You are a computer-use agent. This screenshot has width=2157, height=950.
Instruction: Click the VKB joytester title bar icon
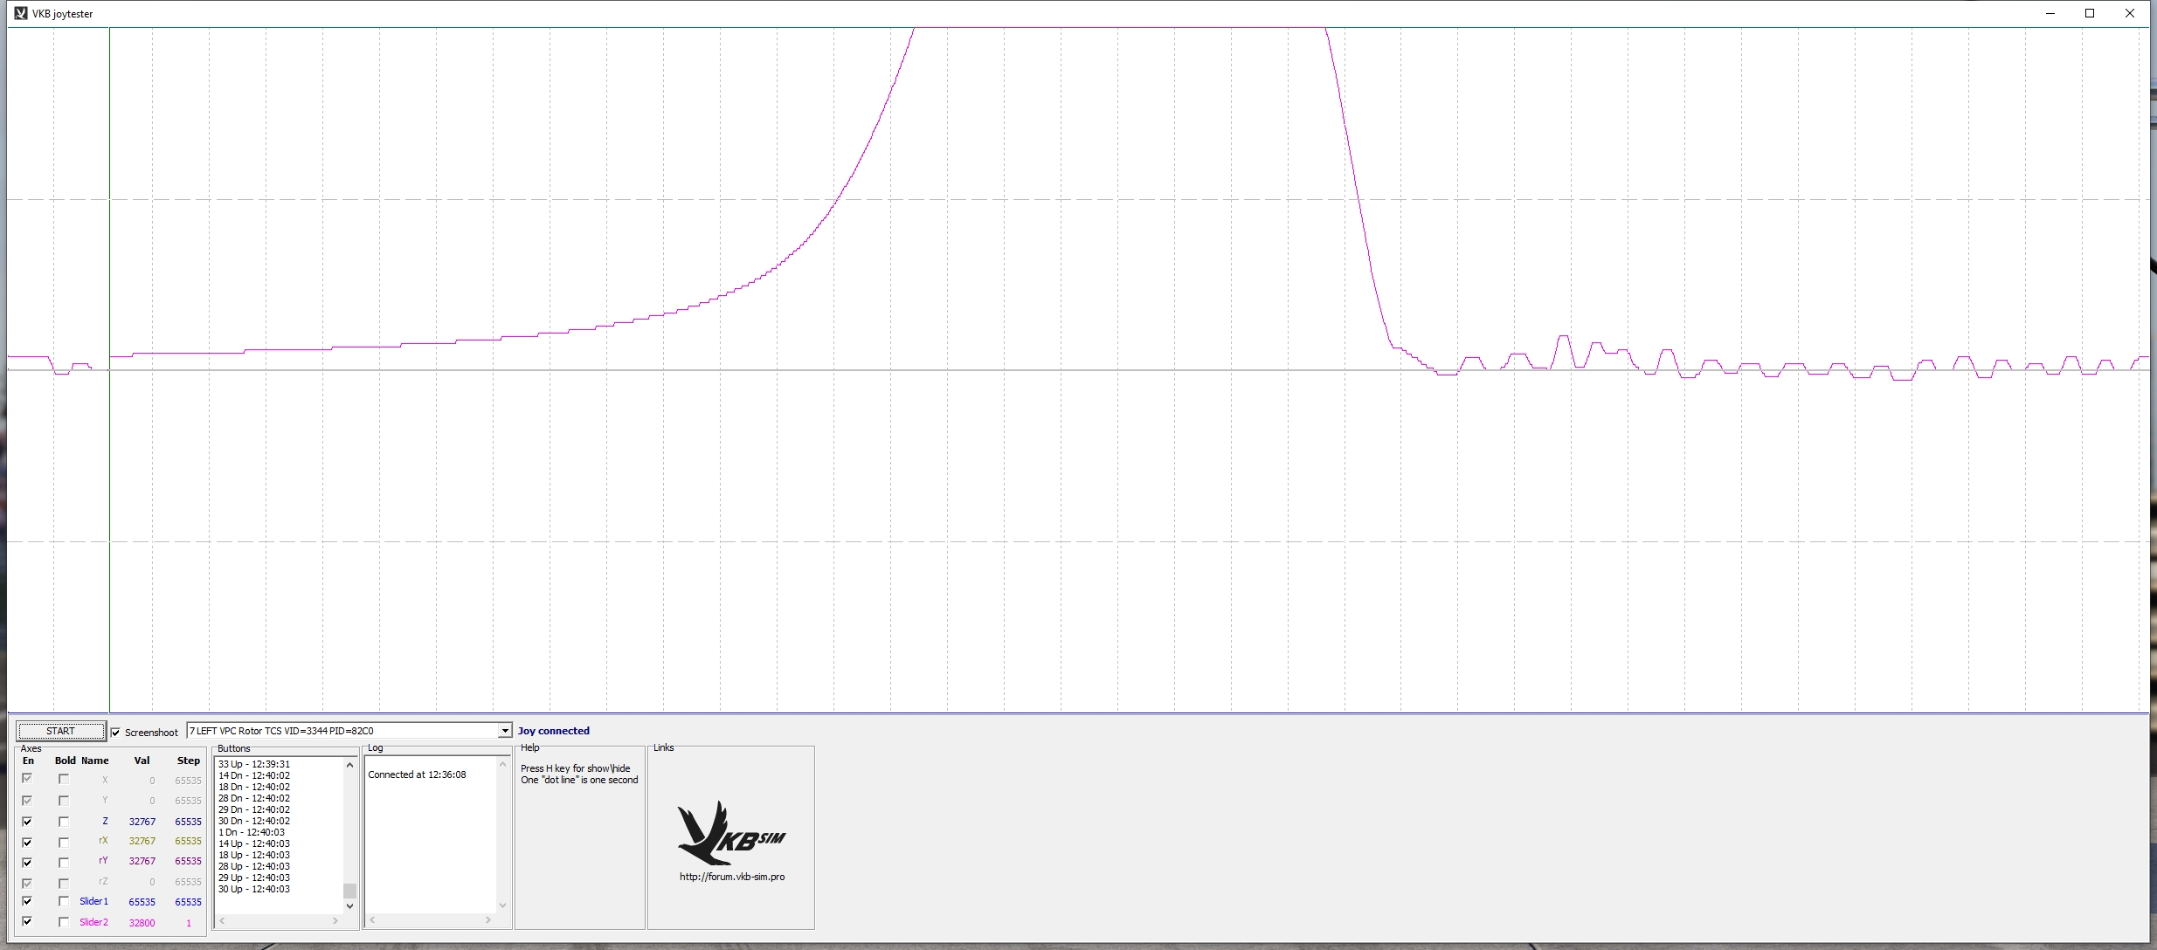coord(21,13)
